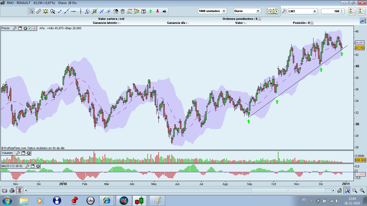
Task: Click the trash can delete tool
Action: click(x=123, y=11)
